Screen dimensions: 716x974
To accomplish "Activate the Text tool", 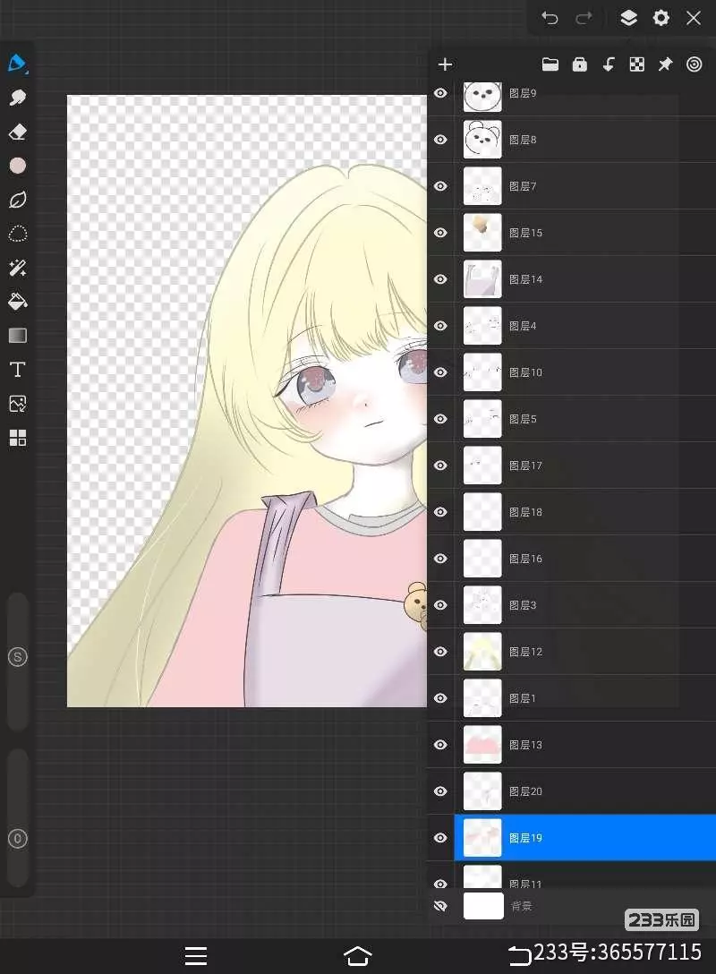I will 17,370.
